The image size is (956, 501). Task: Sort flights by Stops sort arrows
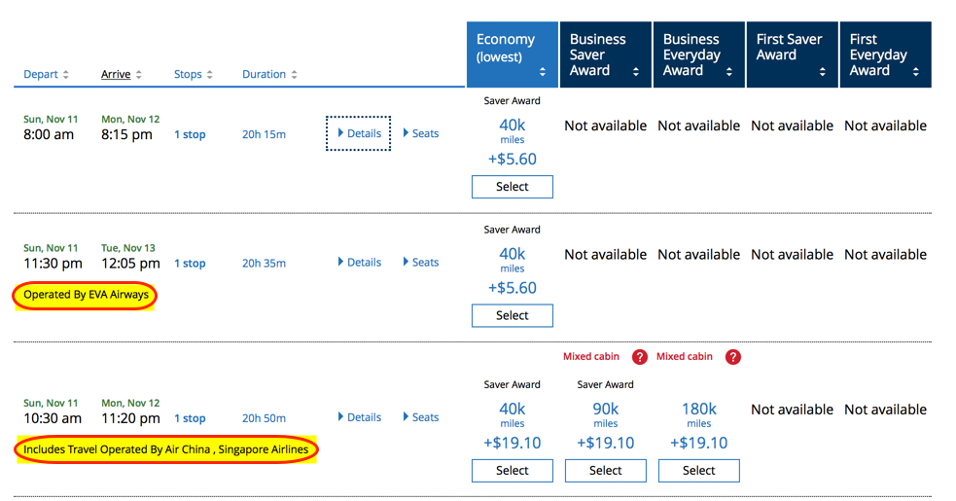click(210, 75)
